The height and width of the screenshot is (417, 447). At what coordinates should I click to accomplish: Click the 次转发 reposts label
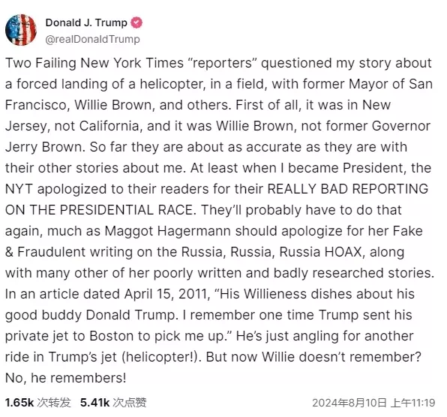click(54, 403)
